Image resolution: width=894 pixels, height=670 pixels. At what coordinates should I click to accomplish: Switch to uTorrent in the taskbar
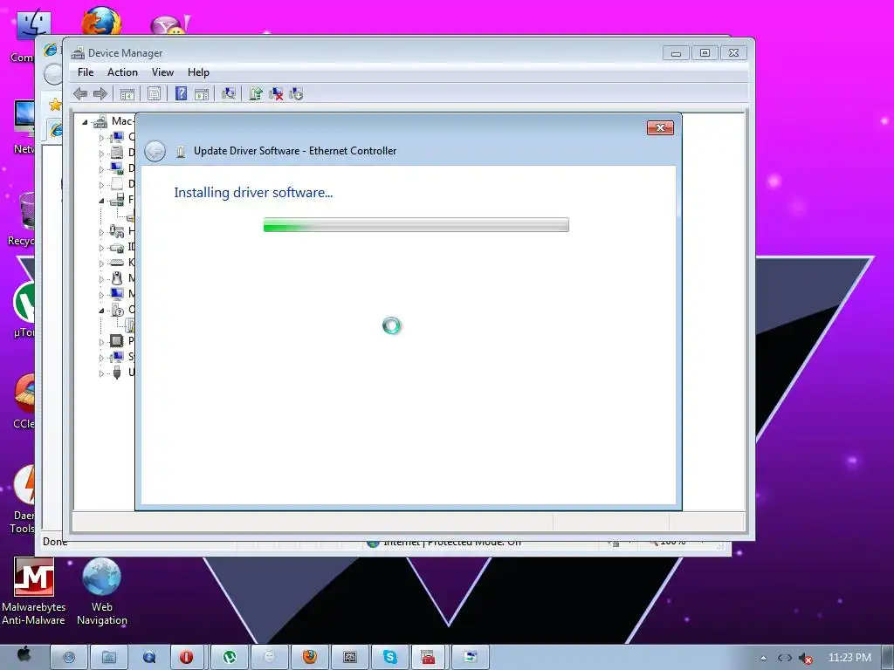click(x=230, y=657)
